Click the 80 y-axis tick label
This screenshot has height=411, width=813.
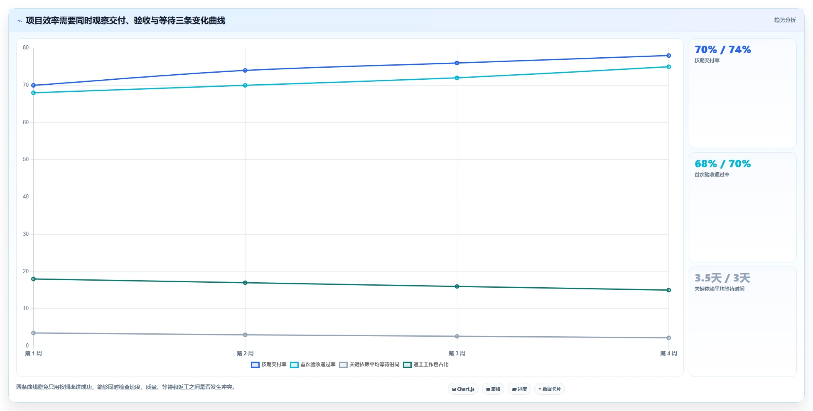tap(26, 48)
